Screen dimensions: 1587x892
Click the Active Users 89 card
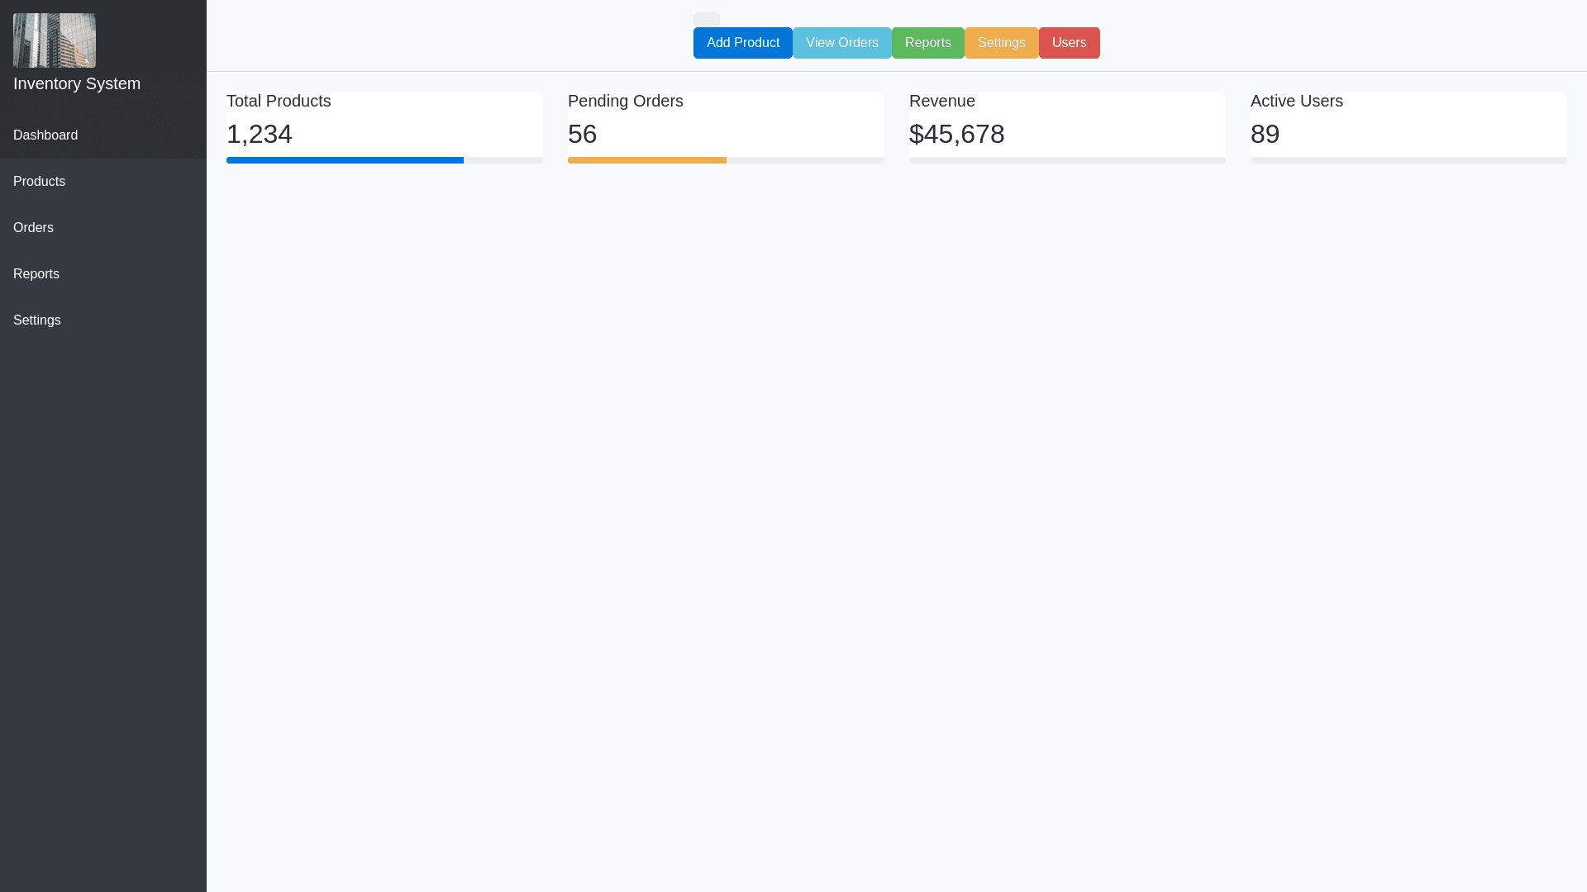(1408, 124)
